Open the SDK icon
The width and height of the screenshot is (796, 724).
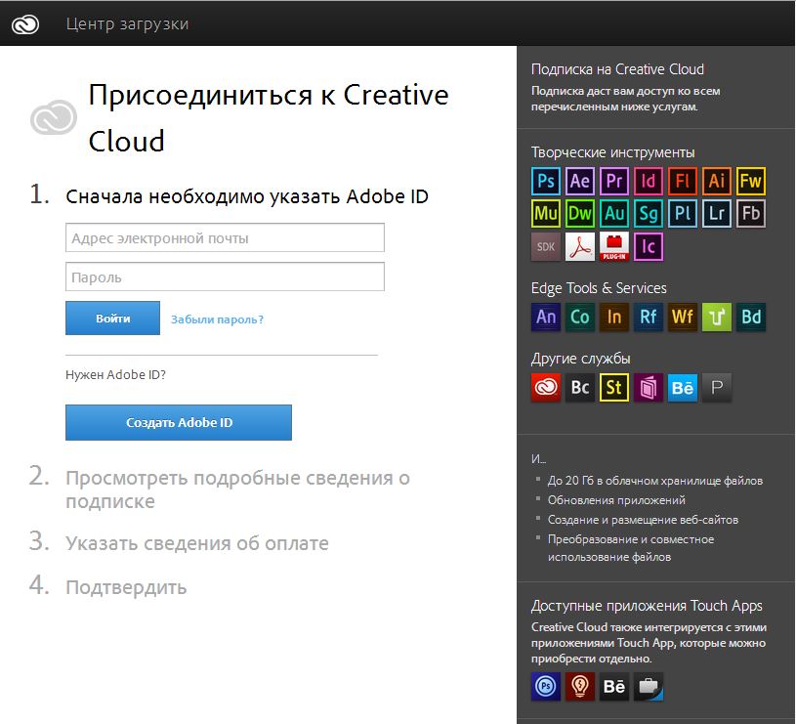(x=546, y=247)
